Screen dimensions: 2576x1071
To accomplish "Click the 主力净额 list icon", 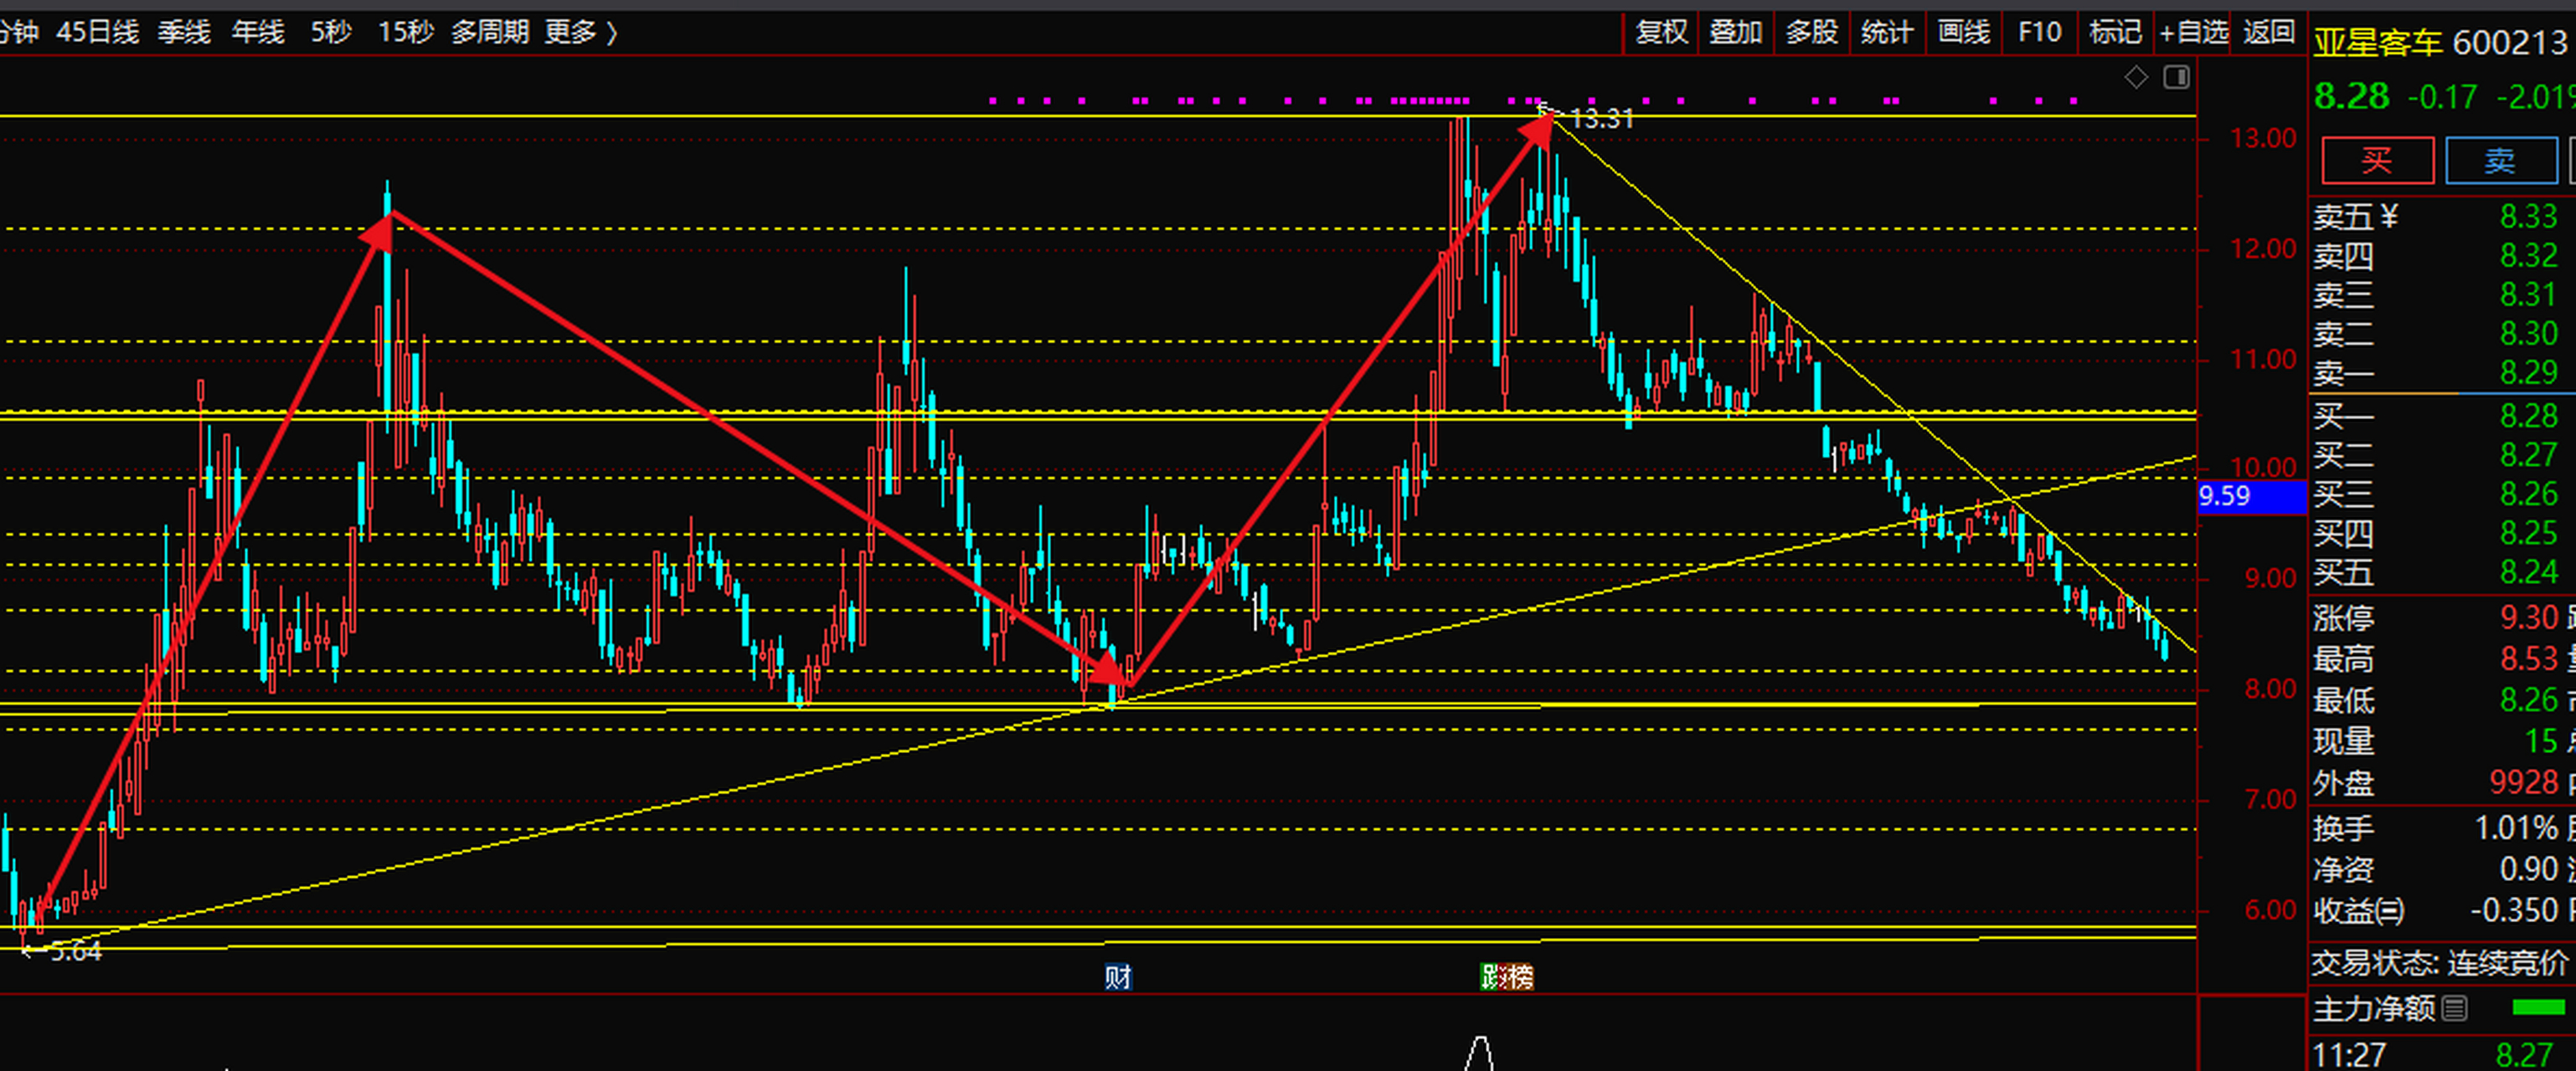I will (x=2455, y=1009).
